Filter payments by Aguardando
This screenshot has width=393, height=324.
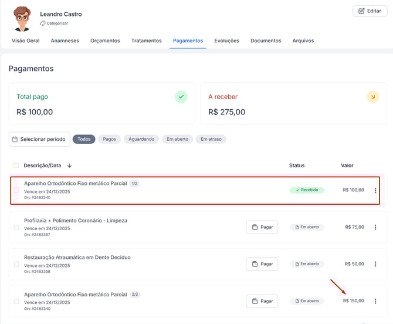[141, 139]
